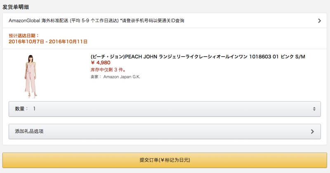Click the 数量 label text
Viewport: 330px width, 173px height.
(21, 109)
